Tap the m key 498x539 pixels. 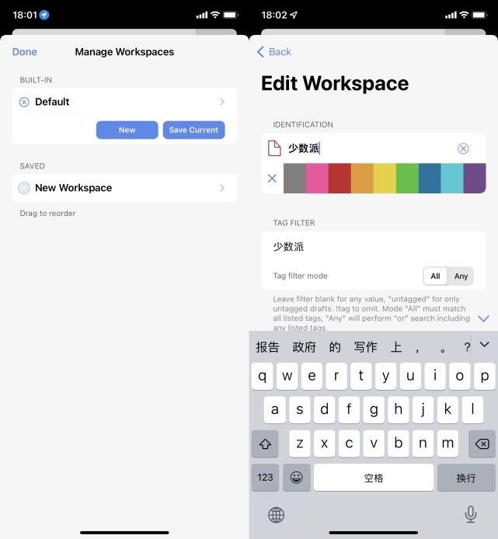coord(448,443)
